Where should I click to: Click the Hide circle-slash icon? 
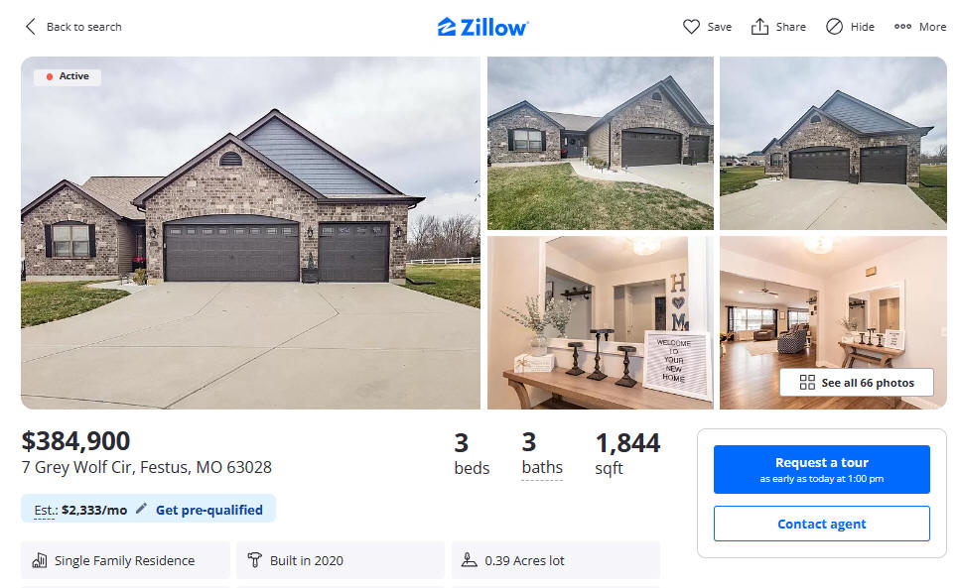pos(834,26)
